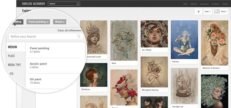Open the View dropdown
The height and width of the screenshot is (108, 231).
point(224,11)
